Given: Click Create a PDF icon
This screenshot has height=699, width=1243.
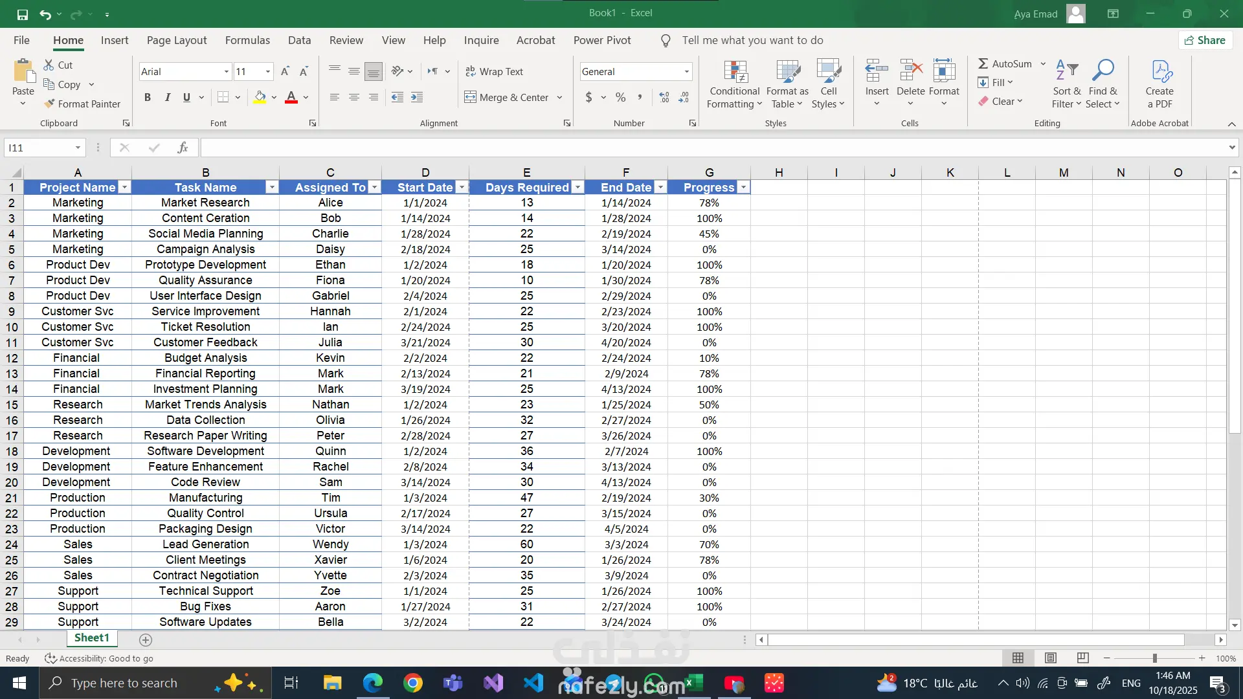Looking at the screenshot, I should click(x=1159, y=72).
